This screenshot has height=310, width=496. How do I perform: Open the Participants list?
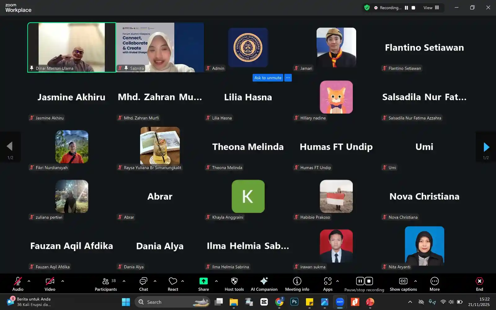coord(106,284)
